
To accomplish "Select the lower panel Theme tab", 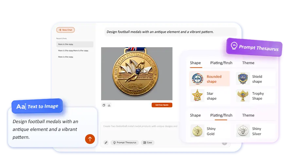I will coord(248,115).
